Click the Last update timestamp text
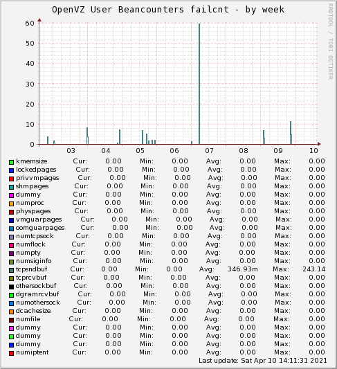Image resolution: width=337 pixels, height=369 pixels. (263, 361)
